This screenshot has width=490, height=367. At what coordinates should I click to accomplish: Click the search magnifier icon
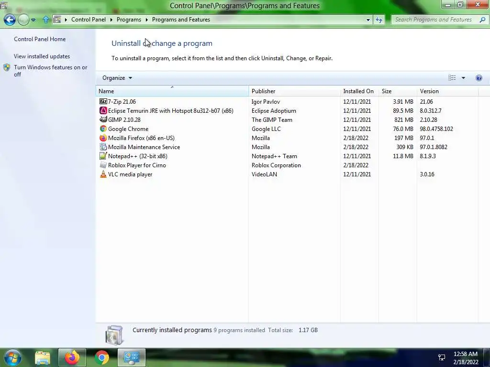482,20
